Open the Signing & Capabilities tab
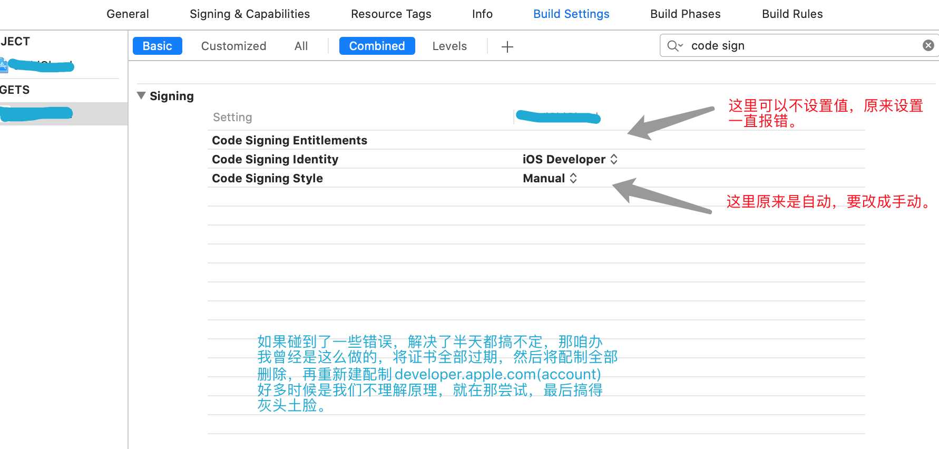This screenshot has width=939, height=449. pos(250,14)
